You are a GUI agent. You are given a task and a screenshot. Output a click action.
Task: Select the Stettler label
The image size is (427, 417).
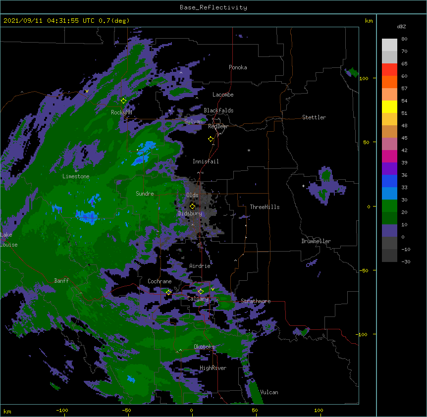tap(314, 117)
